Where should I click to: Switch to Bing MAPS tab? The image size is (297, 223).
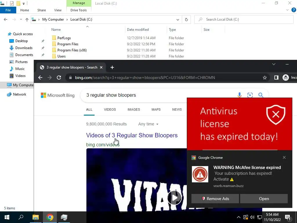tap(156, 109)
